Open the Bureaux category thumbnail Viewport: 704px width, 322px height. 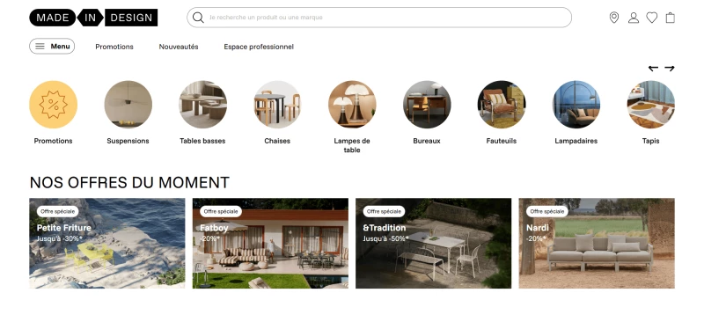[427, 105]
